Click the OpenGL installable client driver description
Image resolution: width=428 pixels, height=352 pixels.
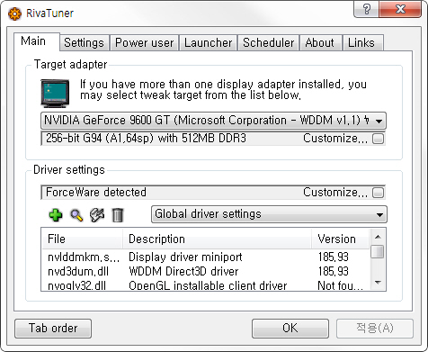coord(208,285)
